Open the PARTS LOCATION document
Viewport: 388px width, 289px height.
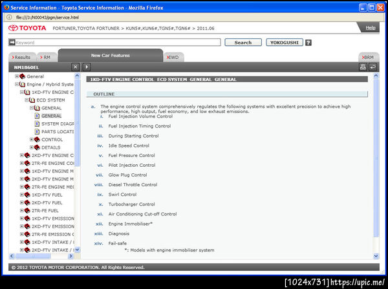tap(58, 132)
